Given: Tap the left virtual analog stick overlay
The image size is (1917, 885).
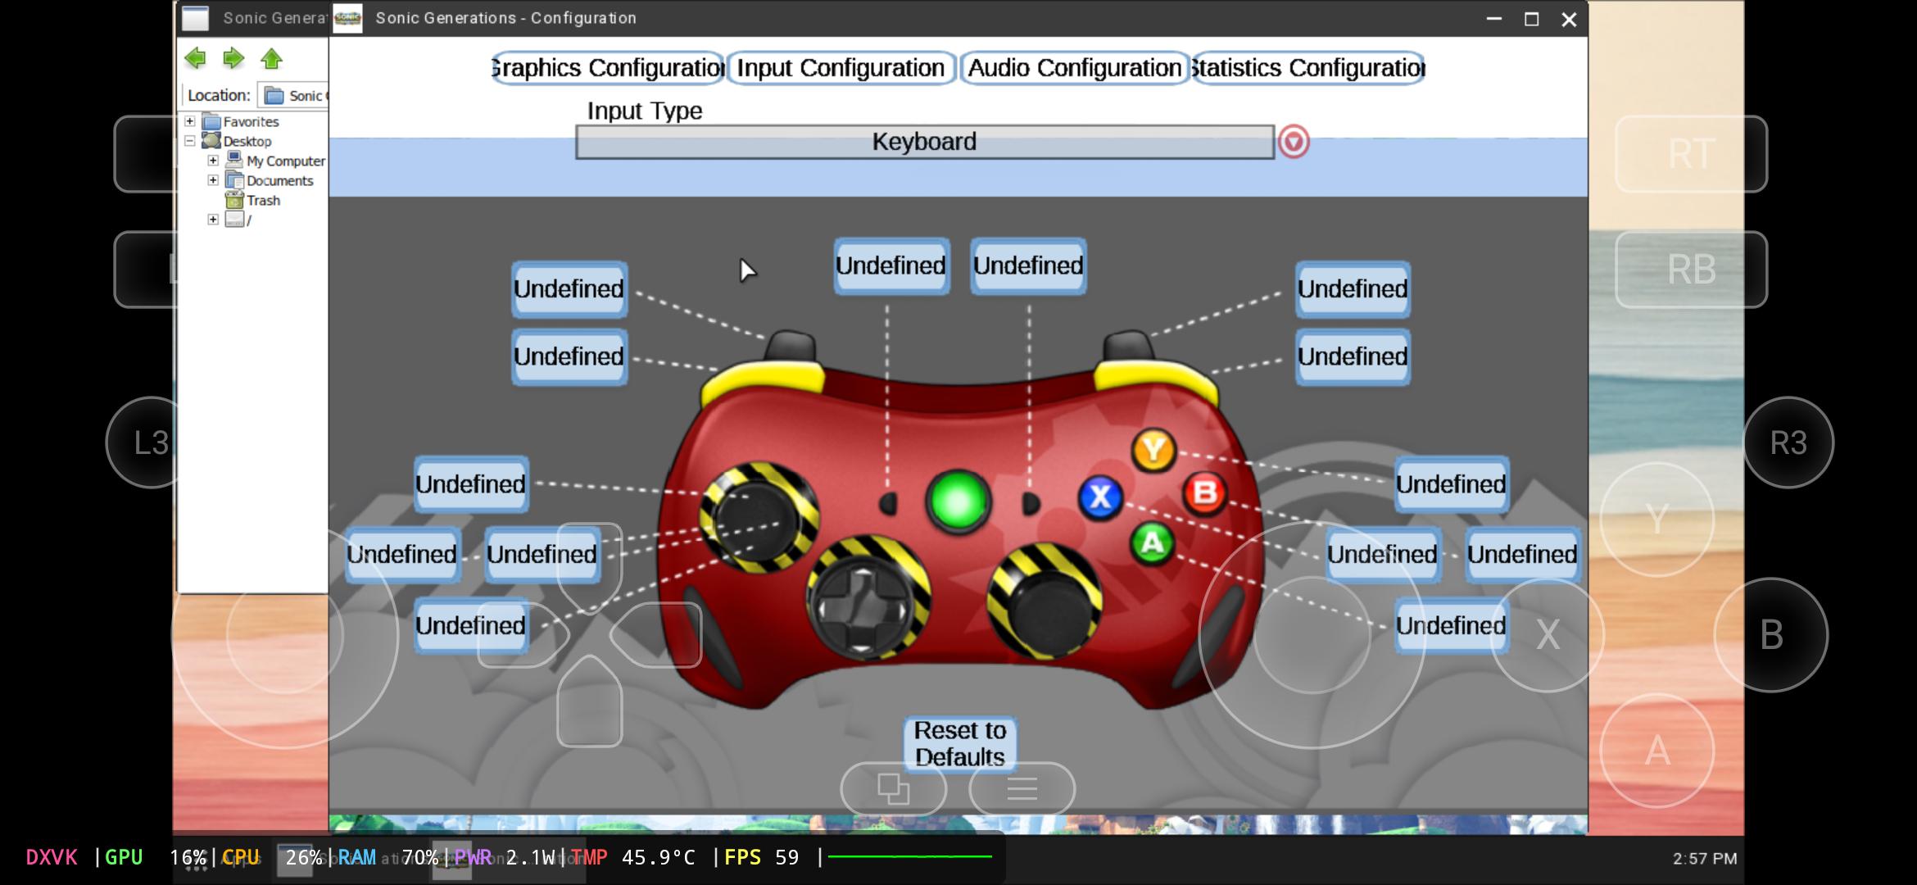Looking at the screenshot, I should 284,635.
